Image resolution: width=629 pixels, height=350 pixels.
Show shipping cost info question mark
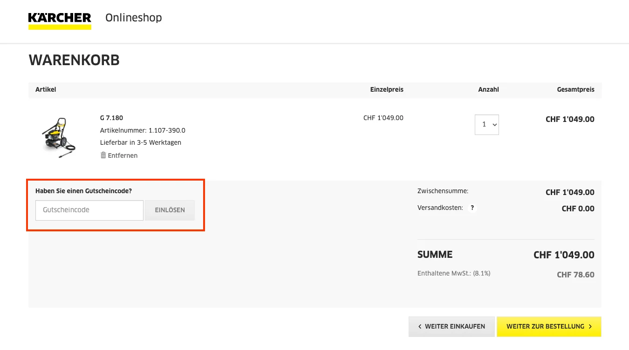472,208
